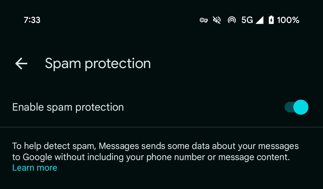Tap the clock showing 7:33
Screen dimensions: 323x189
click(32, 20)
